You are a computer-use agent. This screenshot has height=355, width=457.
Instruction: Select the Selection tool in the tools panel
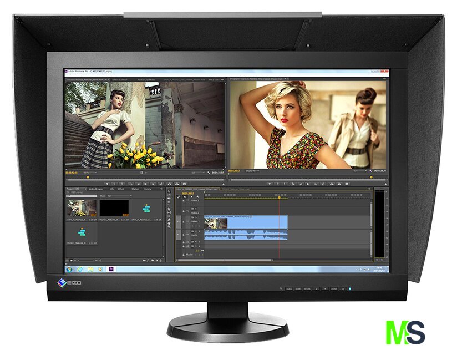(x=169, y=191)
